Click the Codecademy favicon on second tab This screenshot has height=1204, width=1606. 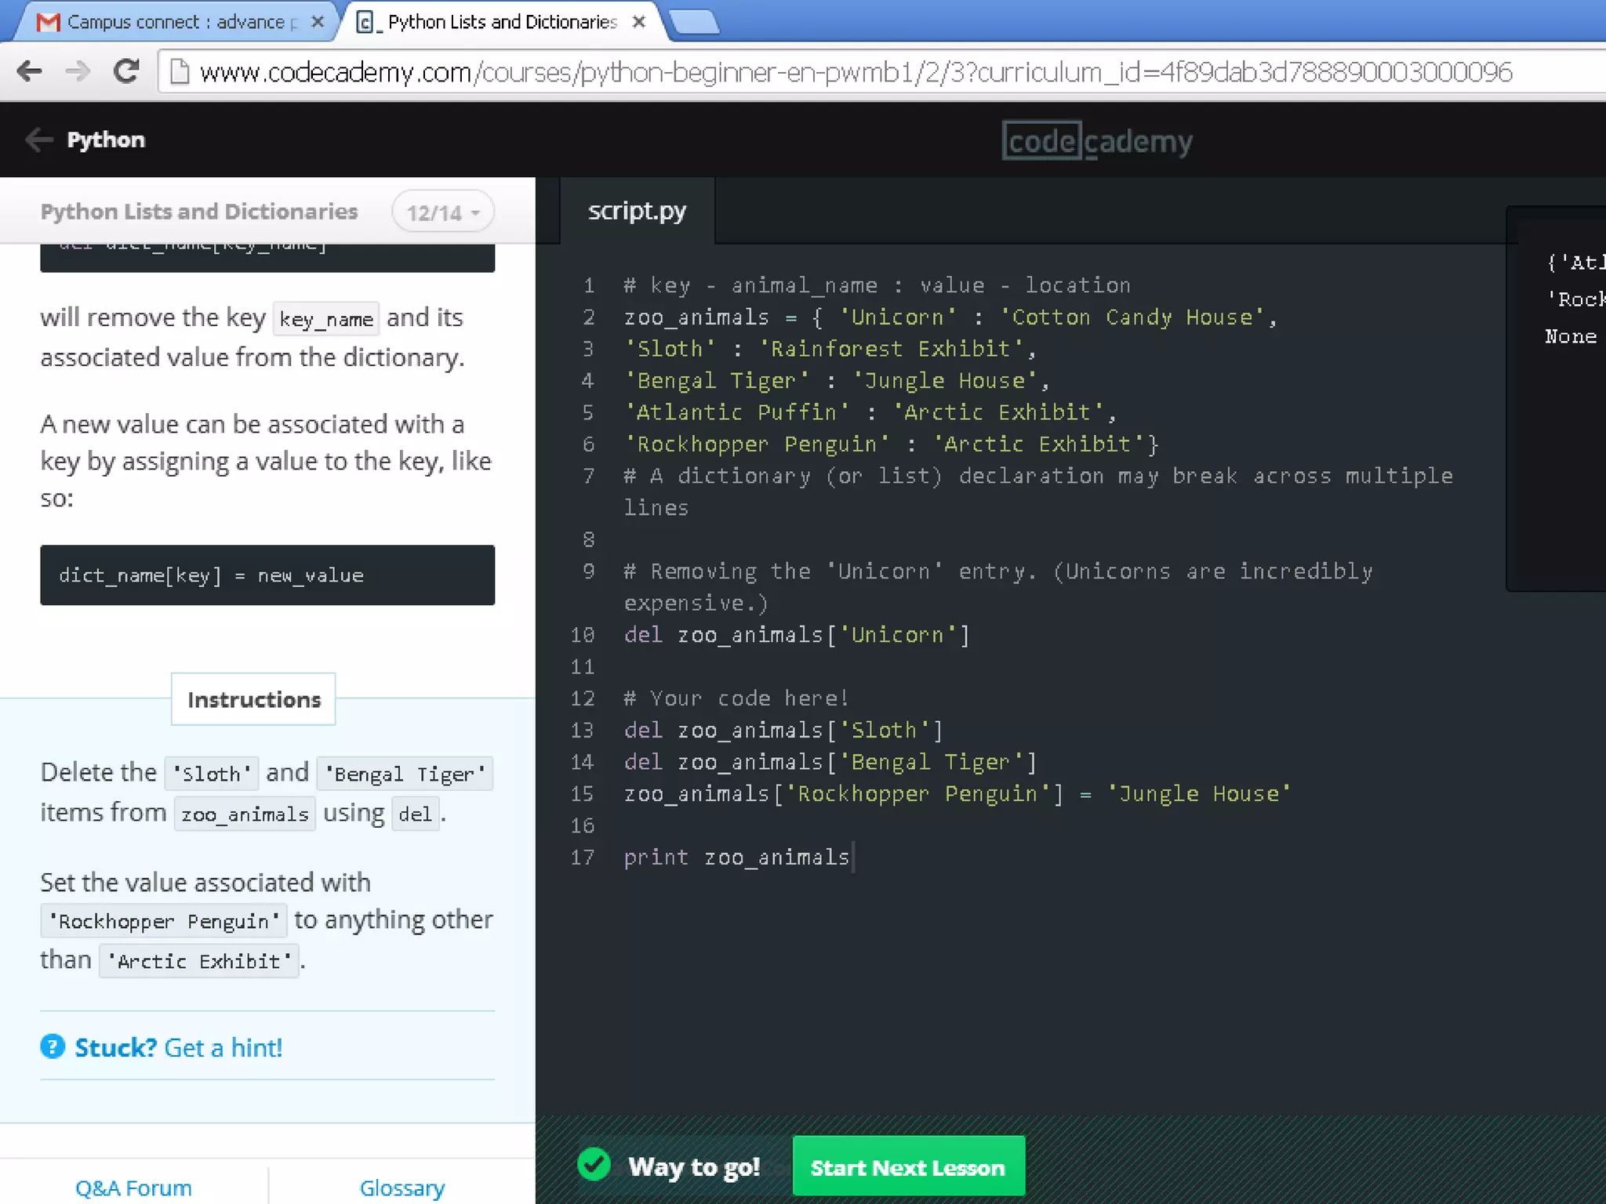tap(365, 22)
